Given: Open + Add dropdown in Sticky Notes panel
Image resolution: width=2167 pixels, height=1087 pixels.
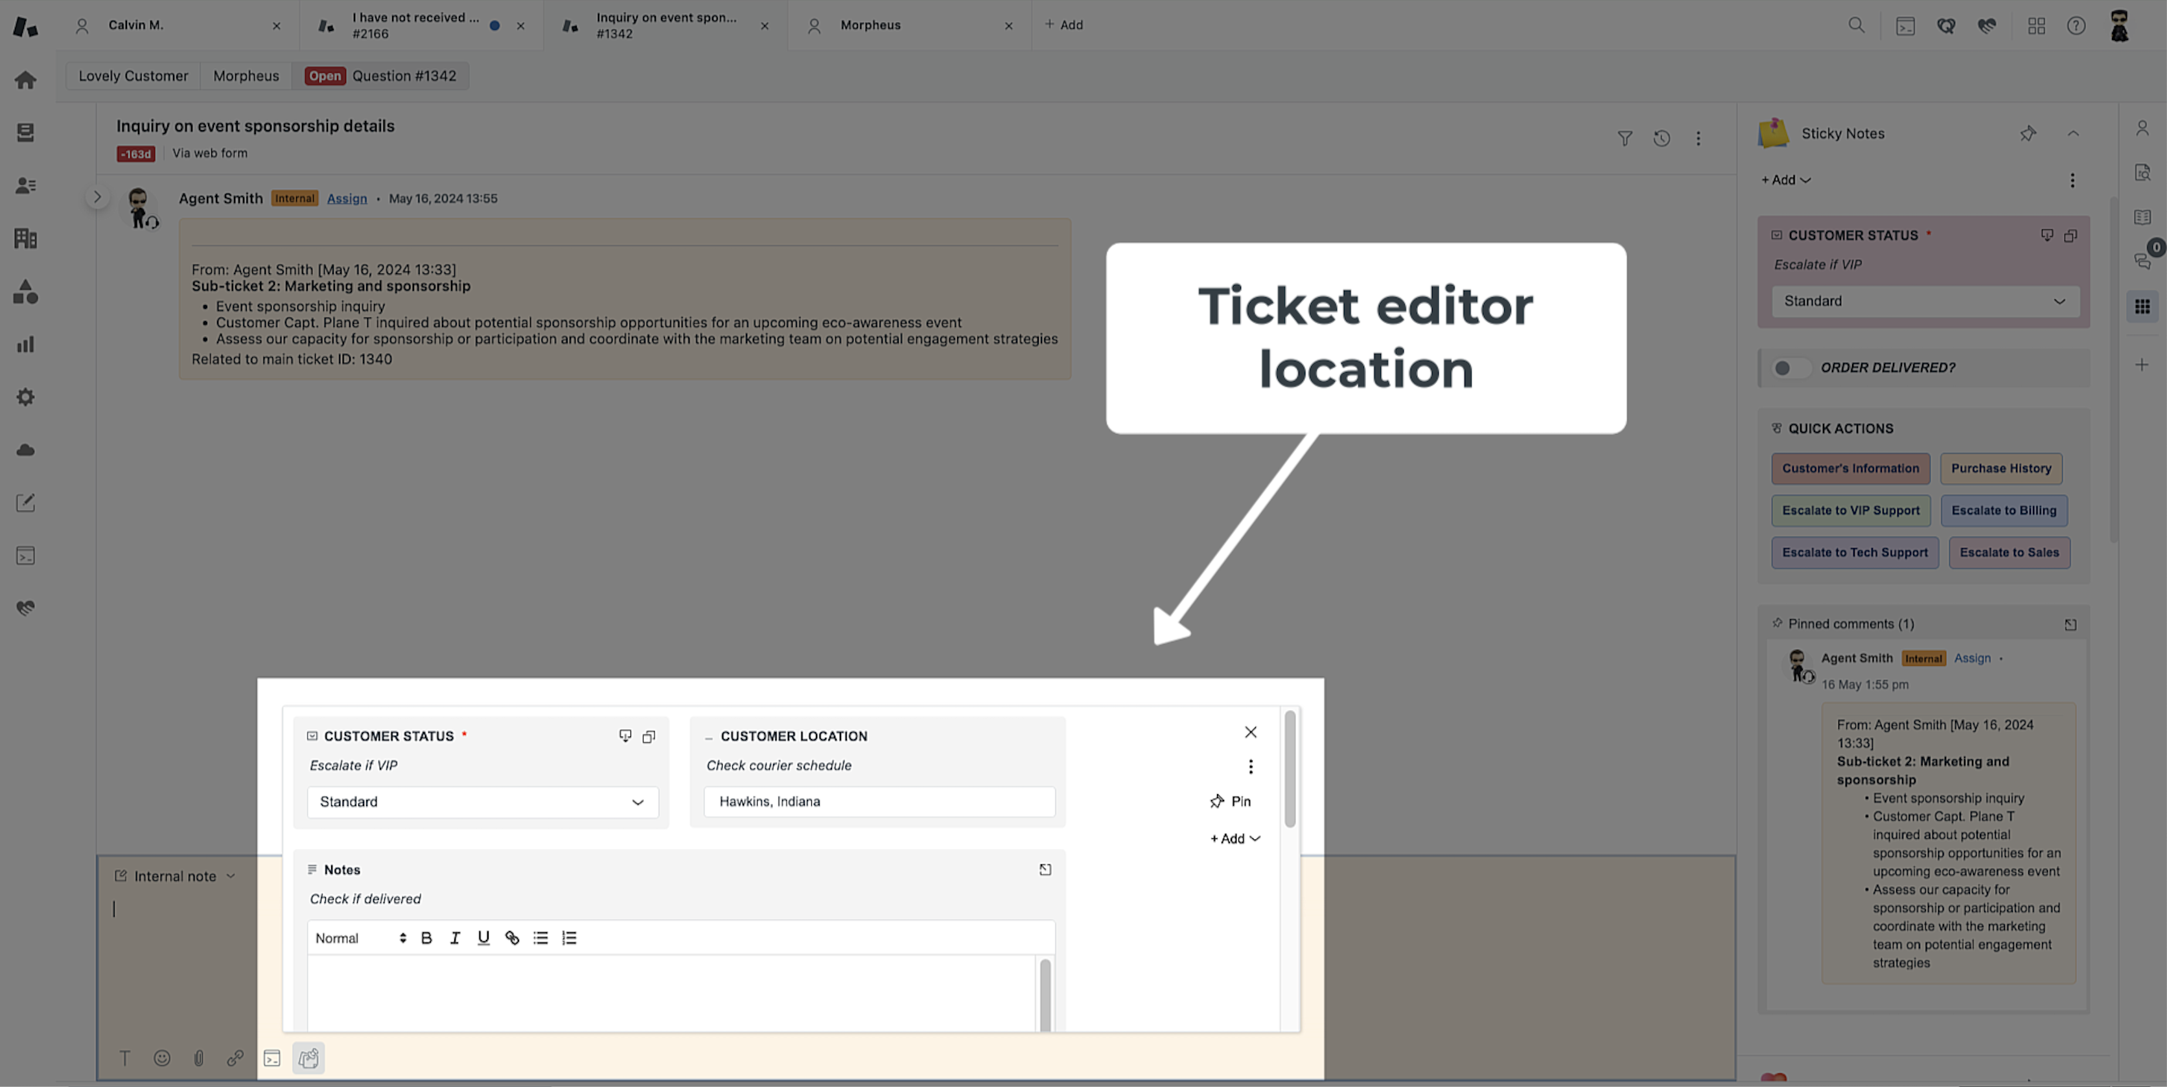Looking at the screenshot, I should click(x=1786, y=180).
